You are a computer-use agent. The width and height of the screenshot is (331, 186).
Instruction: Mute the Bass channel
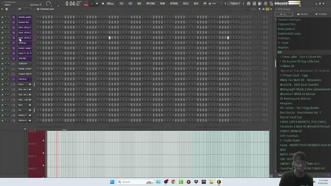2,105
